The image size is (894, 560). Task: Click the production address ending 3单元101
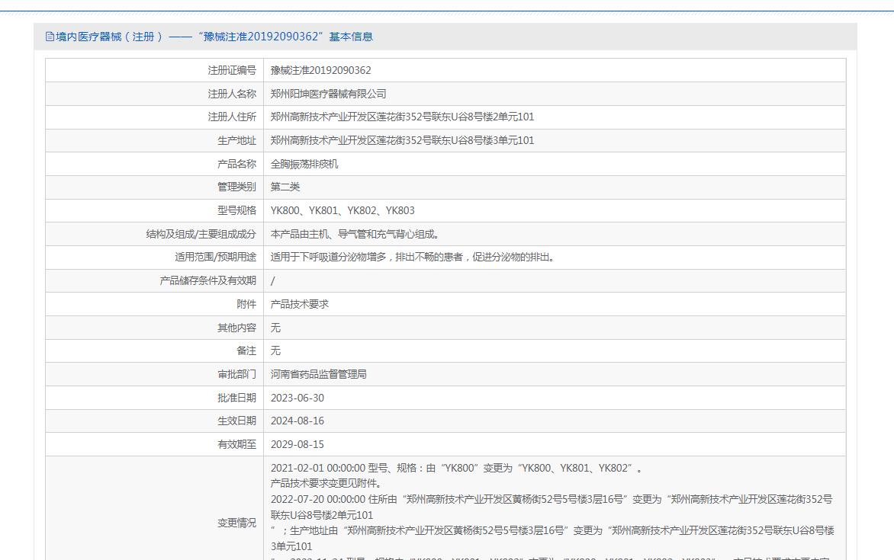click(x=402, y=140)
